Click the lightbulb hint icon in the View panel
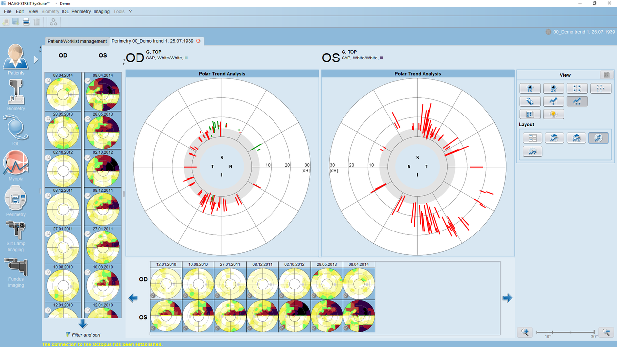 (x=553, y=114)
